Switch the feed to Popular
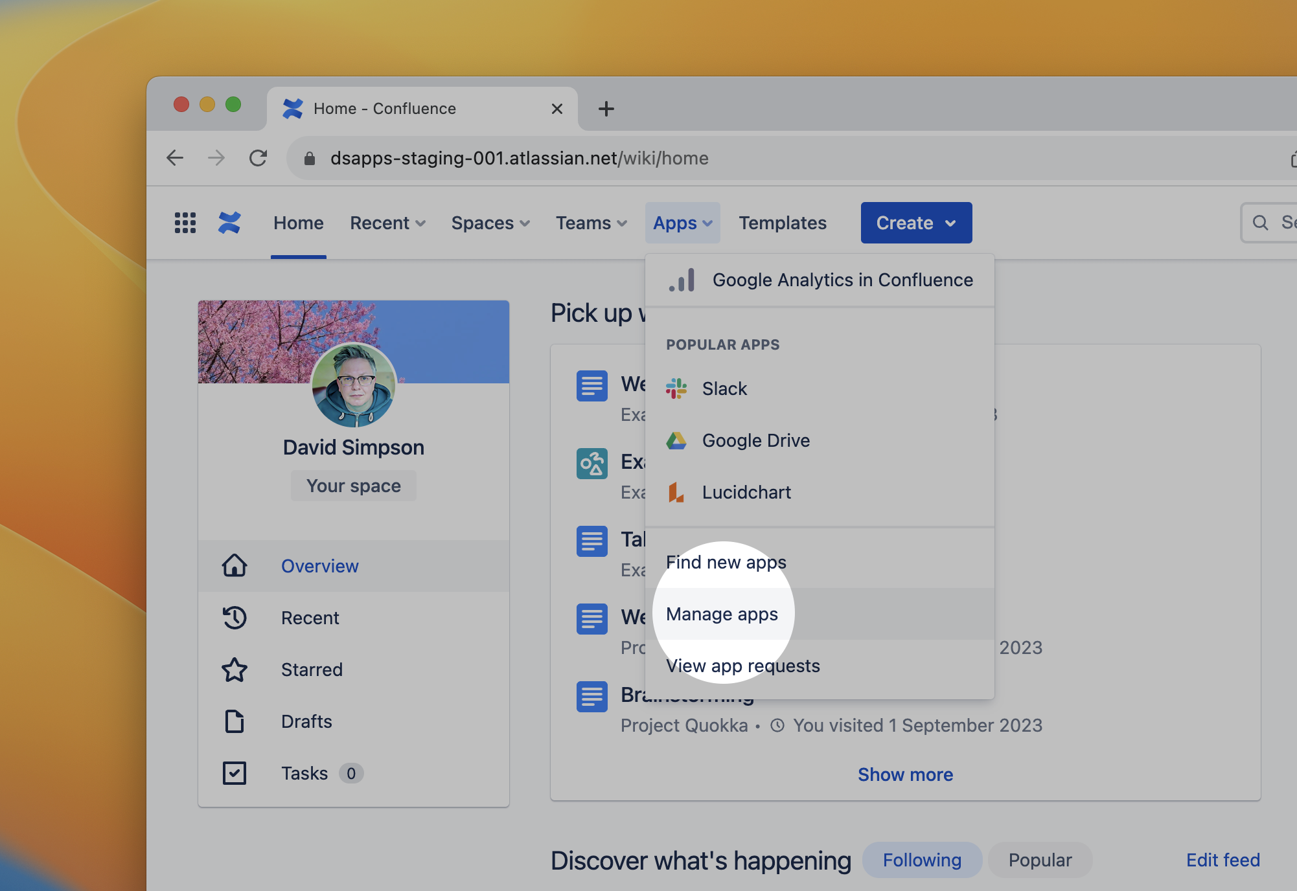The height and width of the screenshot is (891, 1297). coord(1040,860)
